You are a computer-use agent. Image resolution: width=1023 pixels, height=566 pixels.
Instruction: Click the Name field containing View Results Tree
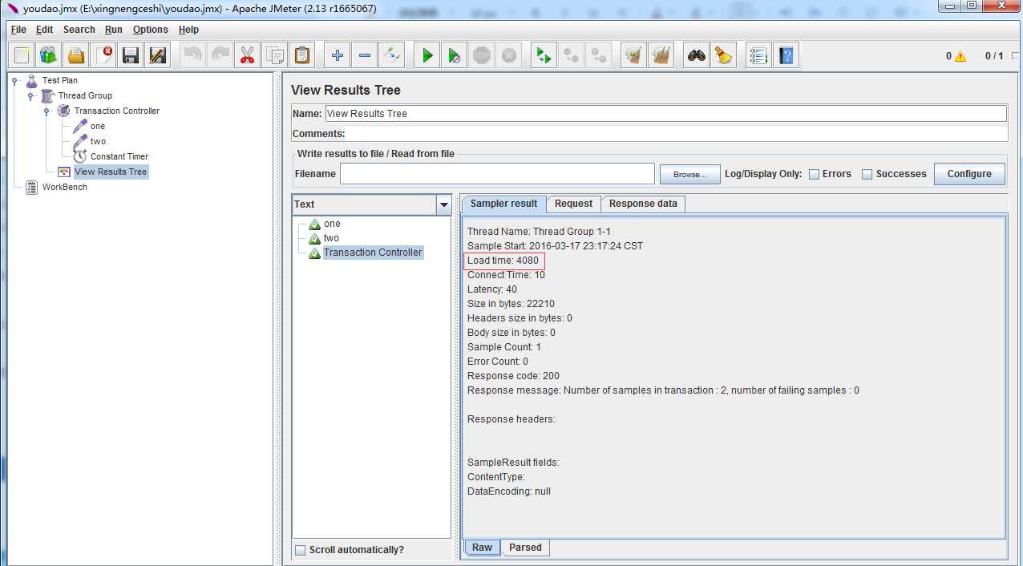tap(665, 114)
